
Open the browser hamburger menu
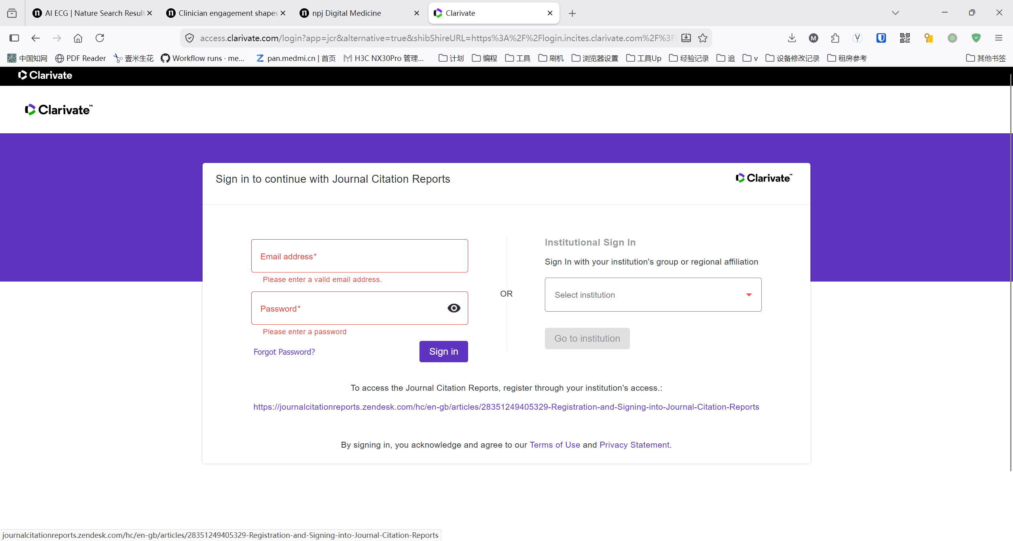pos(999,38)
